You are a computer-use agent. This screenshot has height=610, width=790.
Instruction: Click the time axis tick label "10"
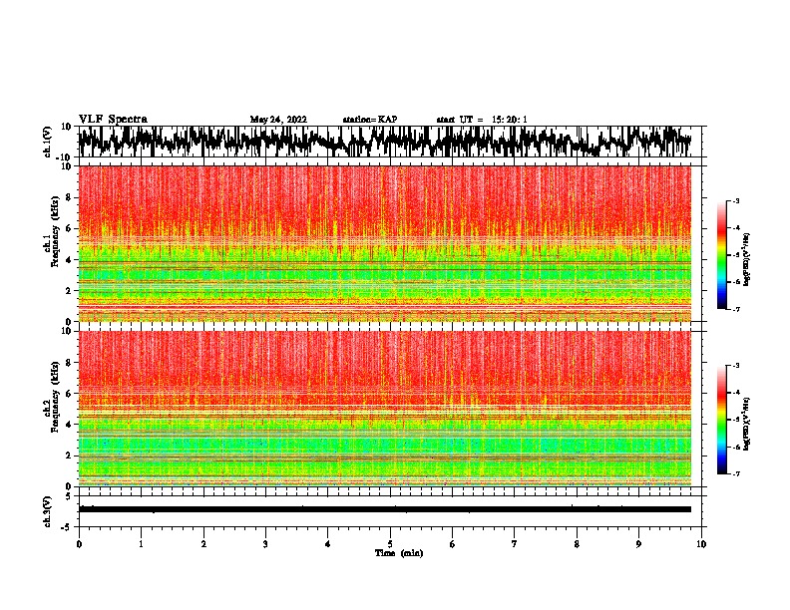click(701, 544)
